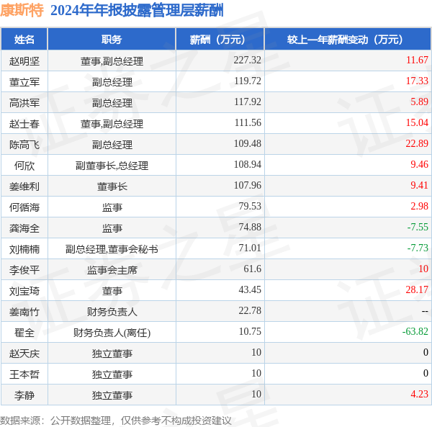This screenshot has height=427, width=432.
Task: Click the position 董事长
Action: [x=112, y=186]
